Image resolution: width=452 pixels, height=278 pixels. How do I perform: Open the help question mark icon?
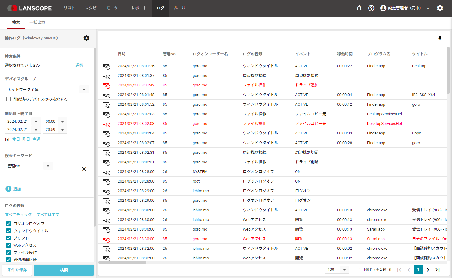(371, 8)
